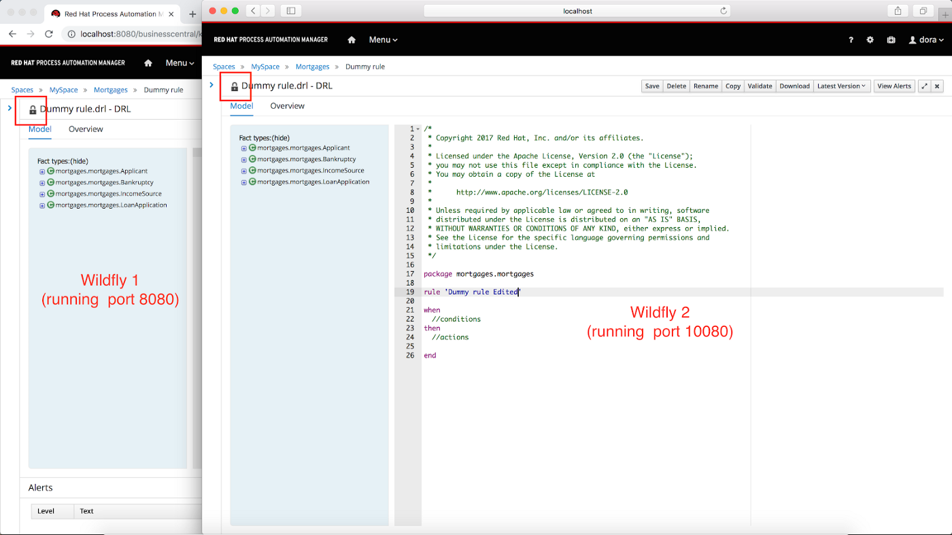The width and height of the screenshot is (952, 535).
Task: Click the maximize editor arrows icon
Action: pyautogui.click(x=924, y=86)
